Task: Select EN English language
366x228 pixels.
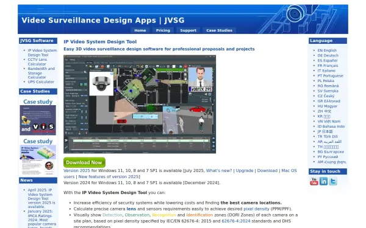Action: (x=327, y=50)
